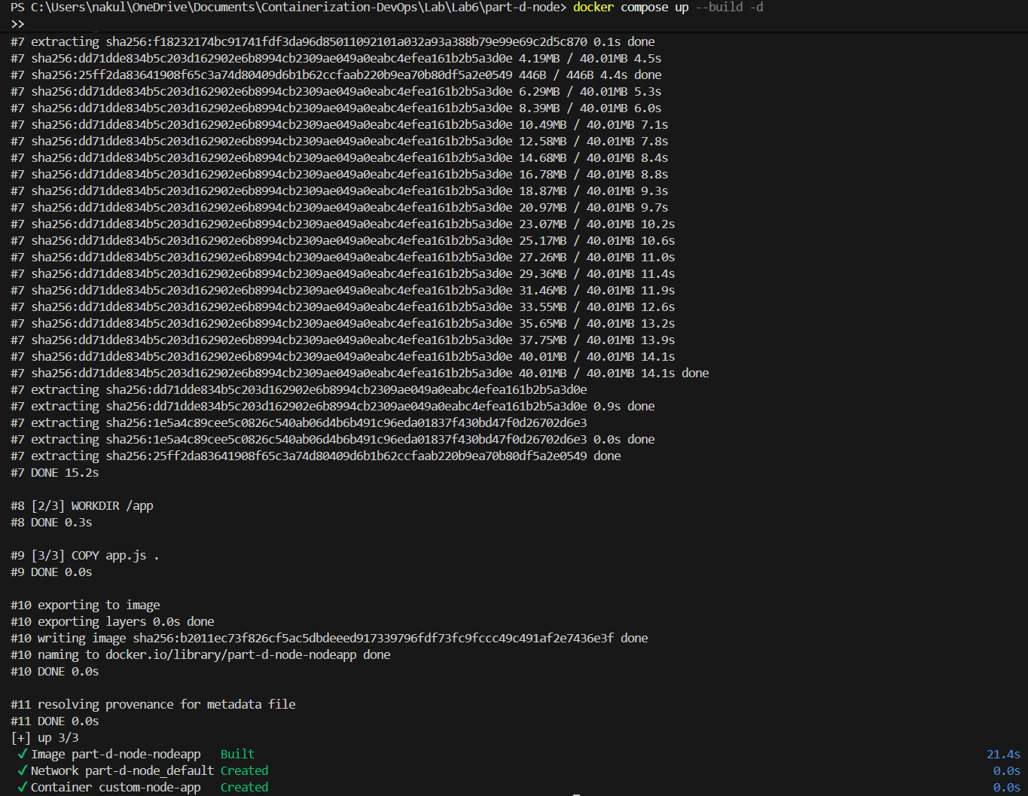Click the green 'Created' label for custom-node-app
The height and width of the screenshot is (796, 1028).
244,787
